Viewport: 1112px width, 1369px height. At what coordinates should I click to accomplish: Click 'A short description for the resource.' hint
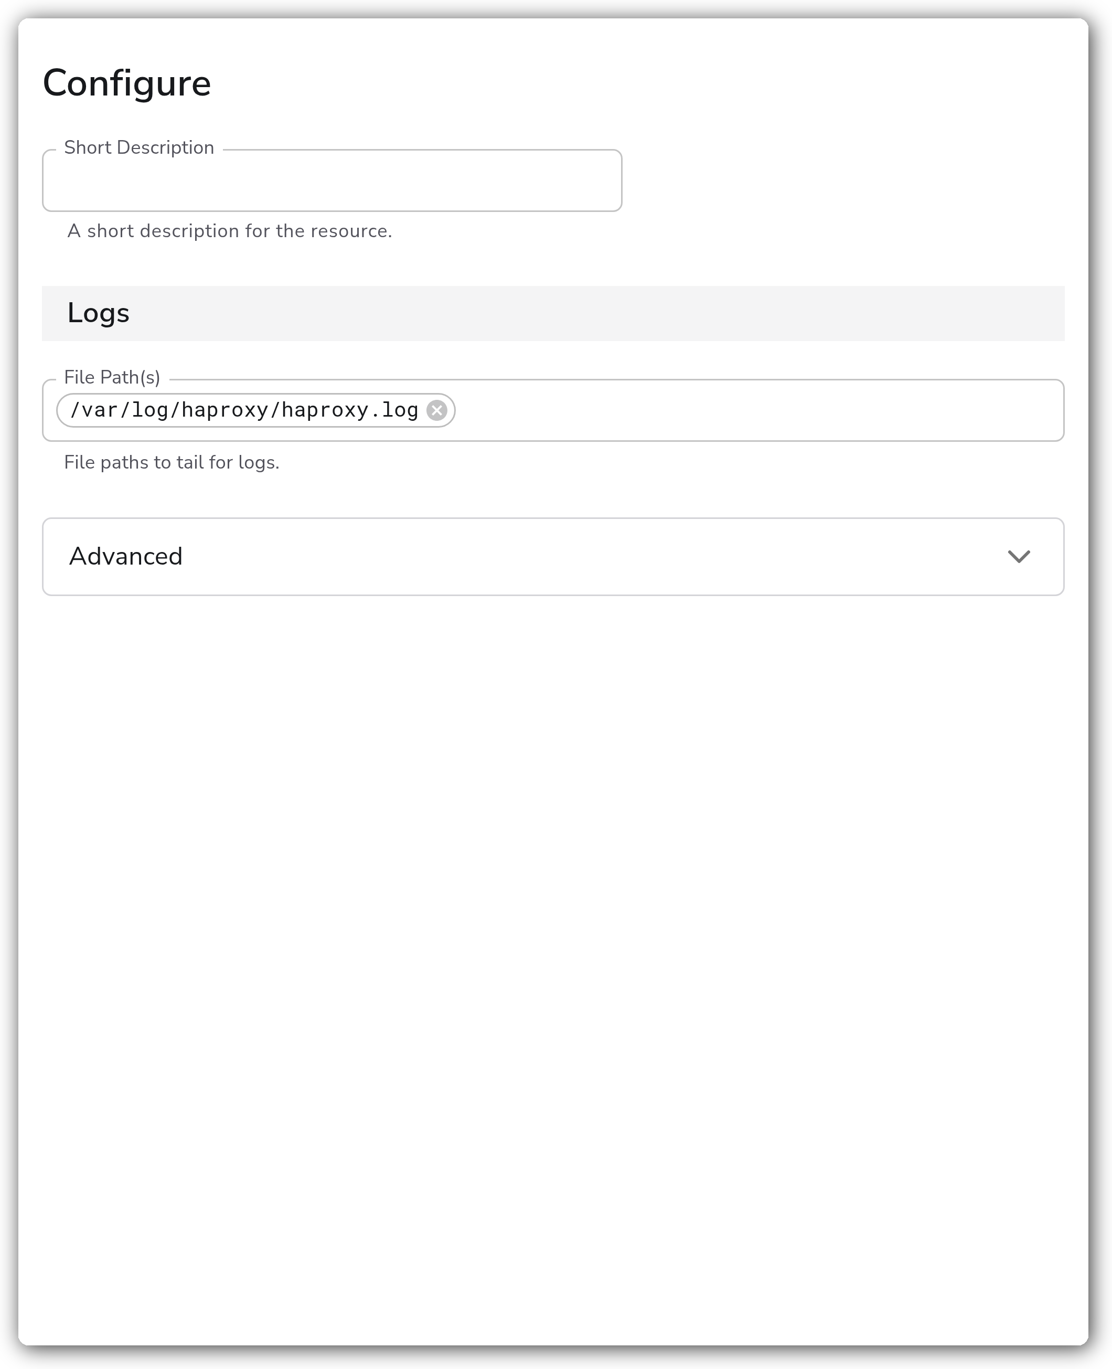pos(229,231)
